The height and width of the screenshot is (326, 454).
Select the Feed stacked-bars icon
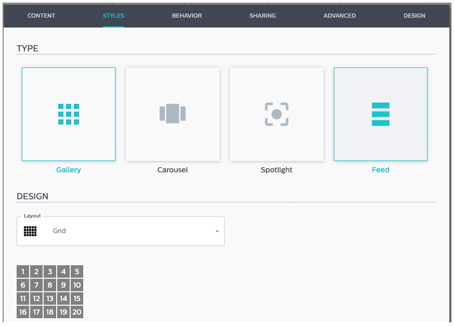click(x=381, y=114)
